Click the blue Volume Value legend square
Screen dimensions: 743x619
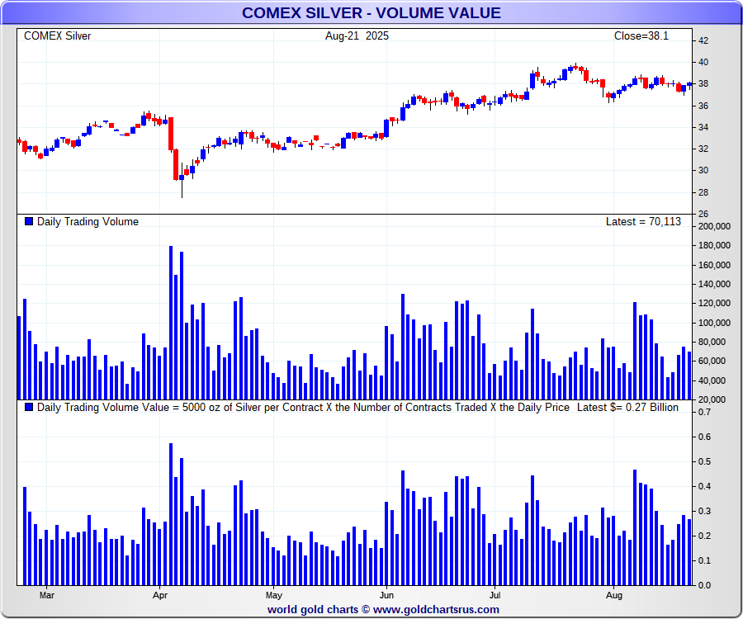(30, 407)
